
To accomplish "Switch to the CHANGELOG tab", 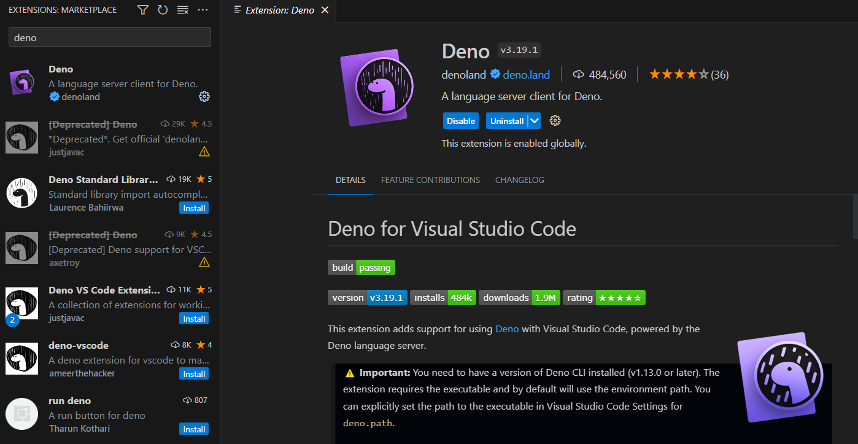I will (x=520, y=180).
